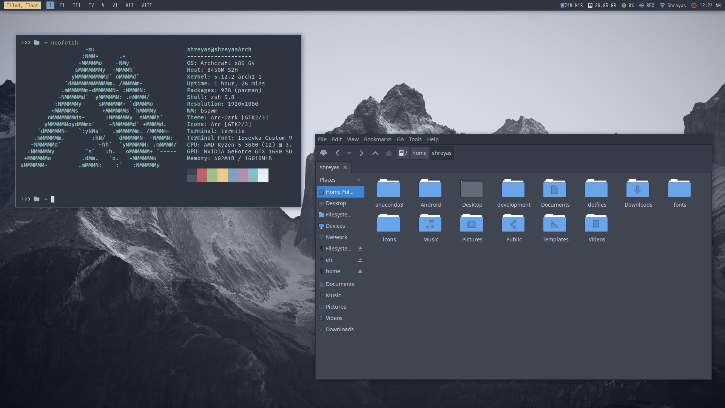Eject the efi volume
The height and width of the screenshot is (408, 725).
[x=360, y=260]
